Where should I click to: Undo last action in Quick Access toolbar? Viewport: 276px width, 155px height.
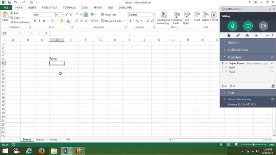[x=16, y=2]
